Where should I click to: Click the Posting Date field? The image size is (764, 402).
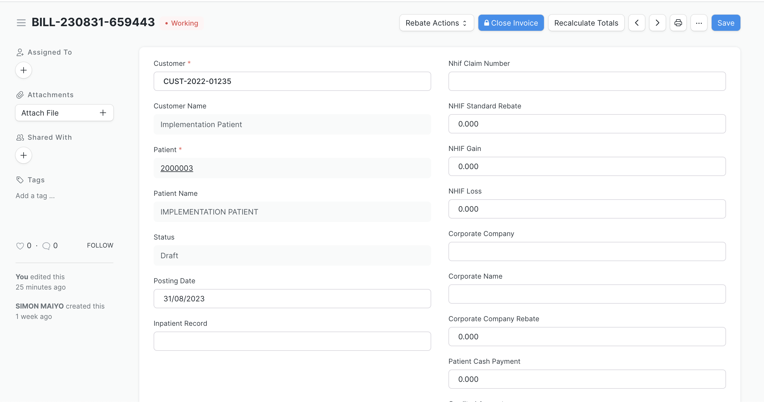pos(292,298)
